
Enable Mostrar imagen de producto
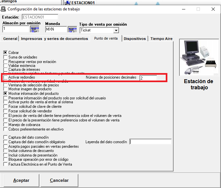[x=5, y=89]
